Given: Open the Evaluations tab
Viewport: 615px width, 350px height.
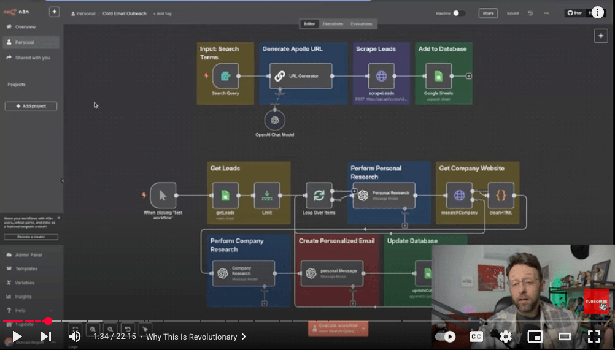Looking at the screenshot, I should click(362, 24).
